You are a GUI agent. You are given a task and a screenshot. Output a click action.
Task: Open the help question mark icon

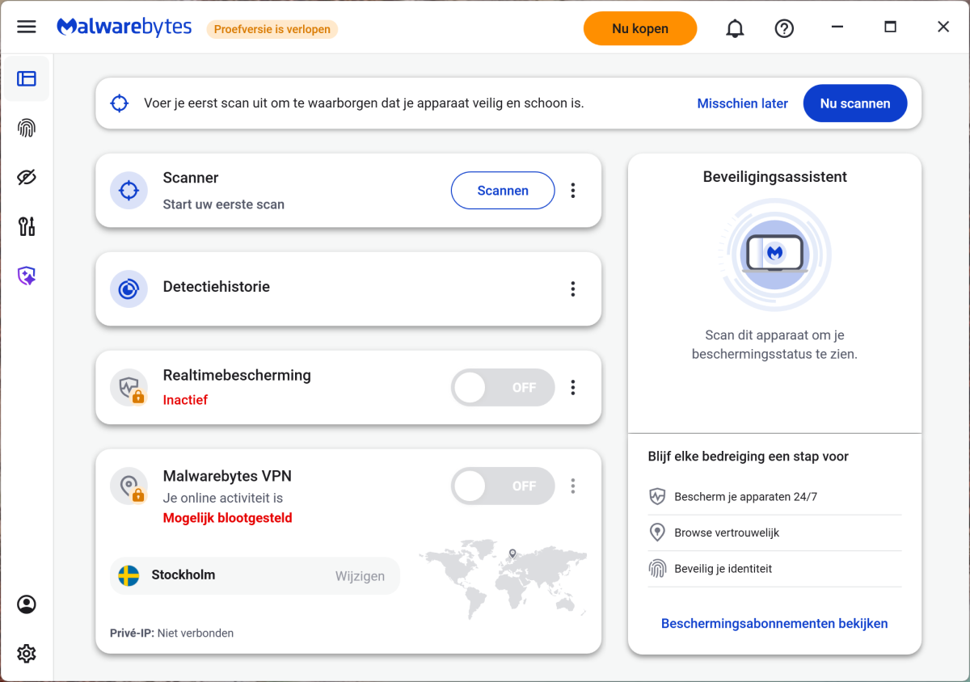point(784,28)
